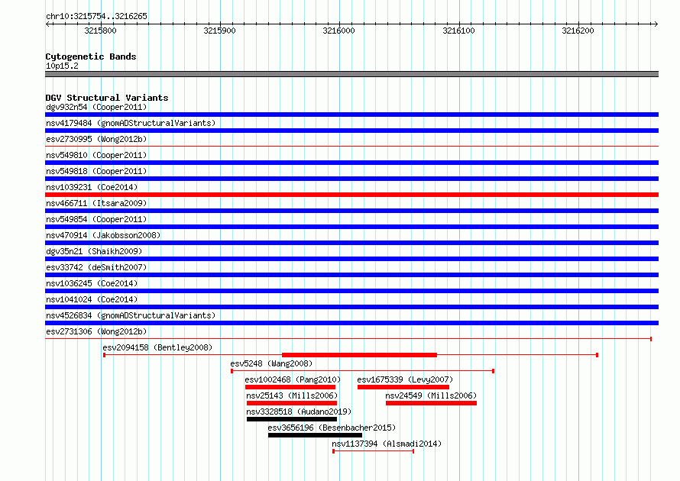Click ruler position 3216100
Viewport: 680px width, 481px height.
click(x=458, y=31)
